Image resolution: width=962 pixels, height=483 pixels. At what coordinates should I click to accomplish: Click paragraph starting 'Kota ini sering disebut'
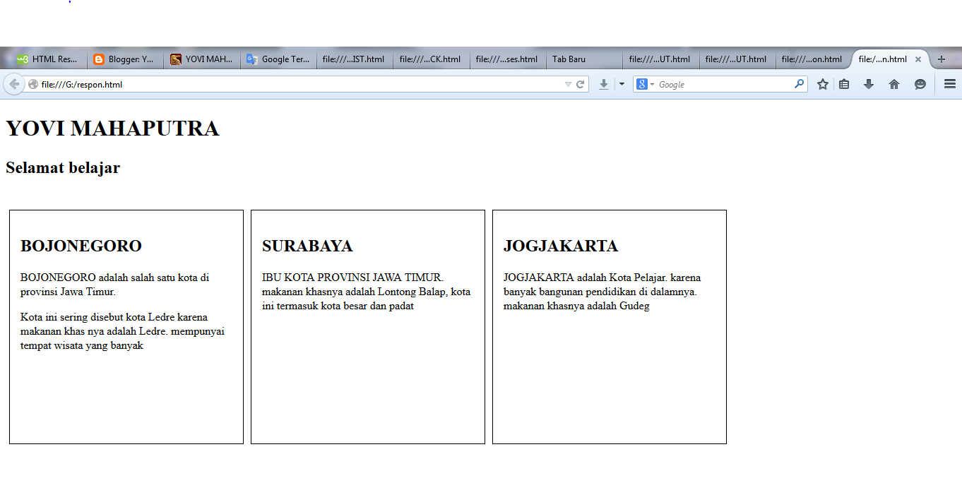[123, 331]
